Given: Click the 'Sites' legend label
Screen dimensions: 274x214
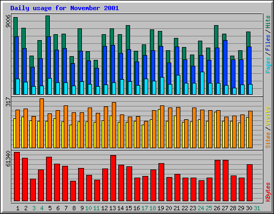Looking at the screenshot, I should pos(268,140).
